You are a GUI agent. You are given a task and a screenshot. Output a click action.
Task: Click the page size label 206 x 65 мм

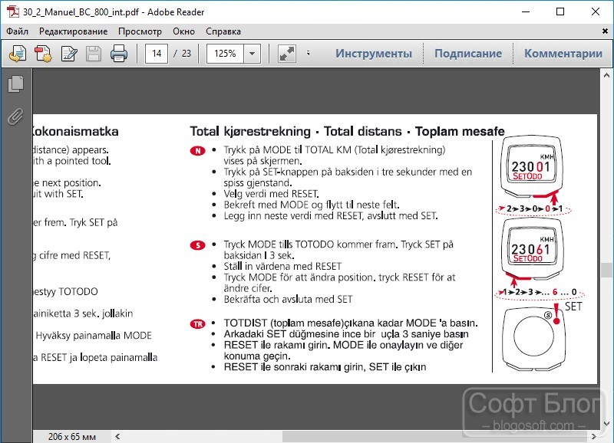tap(72, 437)
